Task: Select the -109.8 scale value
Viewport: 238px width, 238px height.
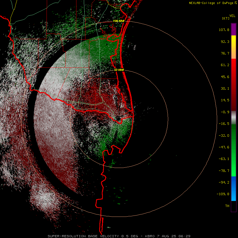Action: (223, 194)
